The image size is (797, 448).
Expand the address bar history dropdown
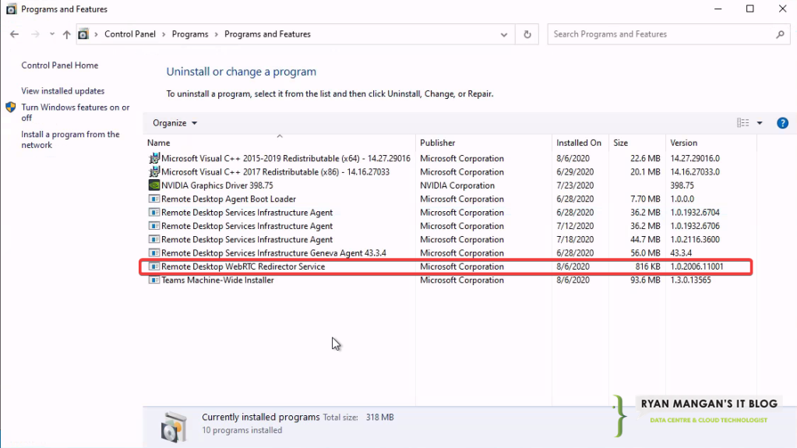pos(504,34)
